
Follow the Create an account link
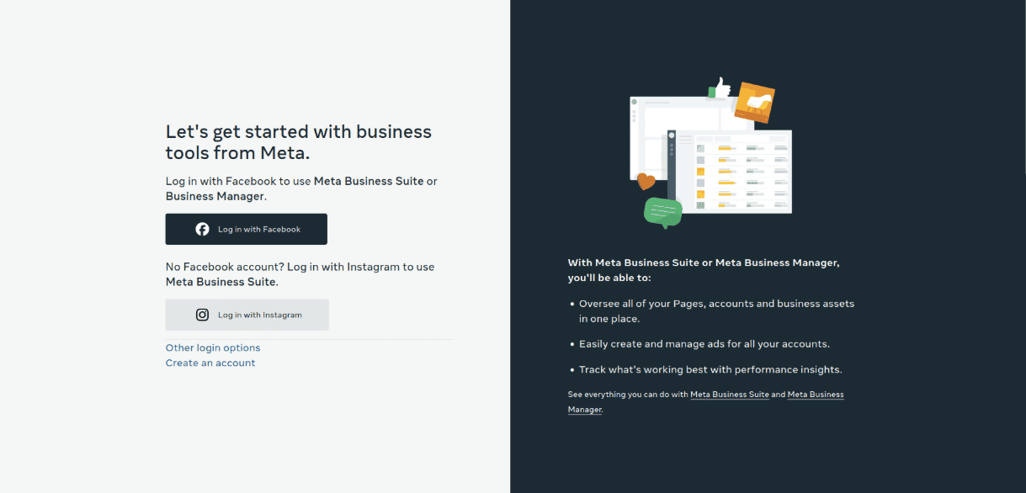pos(210,363)
